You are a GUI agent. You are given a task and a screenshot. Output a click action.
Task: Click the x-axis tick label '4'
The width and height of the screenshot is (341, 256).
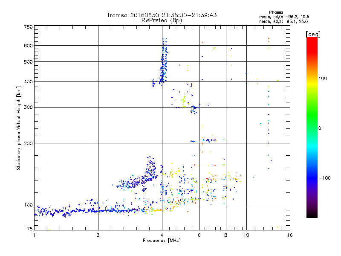click(x=162, y=235)
